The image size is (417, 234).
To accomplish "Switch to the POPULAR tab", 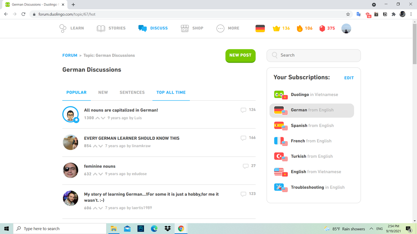I will [x=77, y=93].
